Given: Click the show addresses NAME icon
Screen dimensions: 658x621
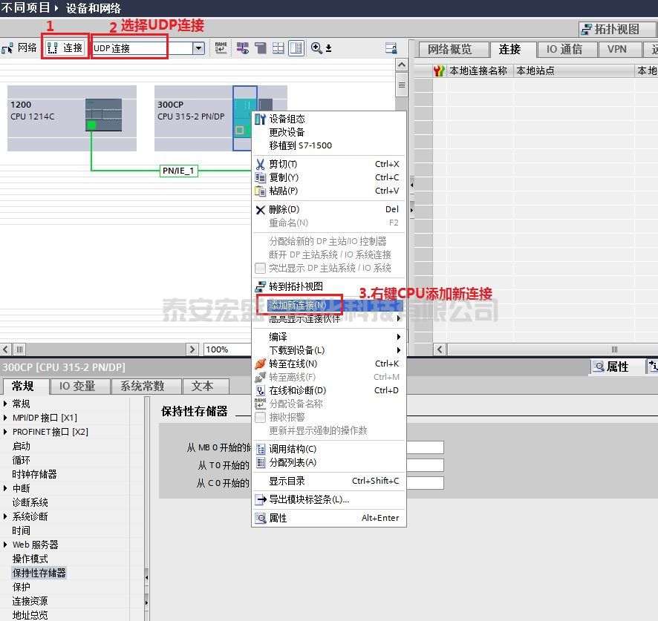Looking at the screenshot, I should coord(221,48).
